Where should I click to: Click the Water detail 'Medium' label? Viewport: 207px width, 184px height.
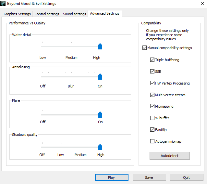71,58
